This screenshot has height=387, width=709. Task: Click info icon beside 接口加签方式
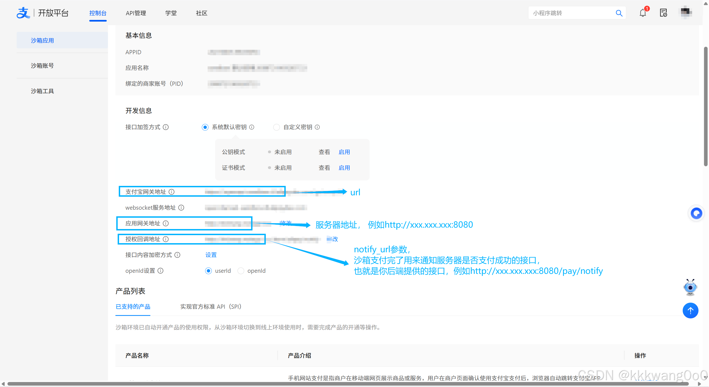(x=166, y=127)
